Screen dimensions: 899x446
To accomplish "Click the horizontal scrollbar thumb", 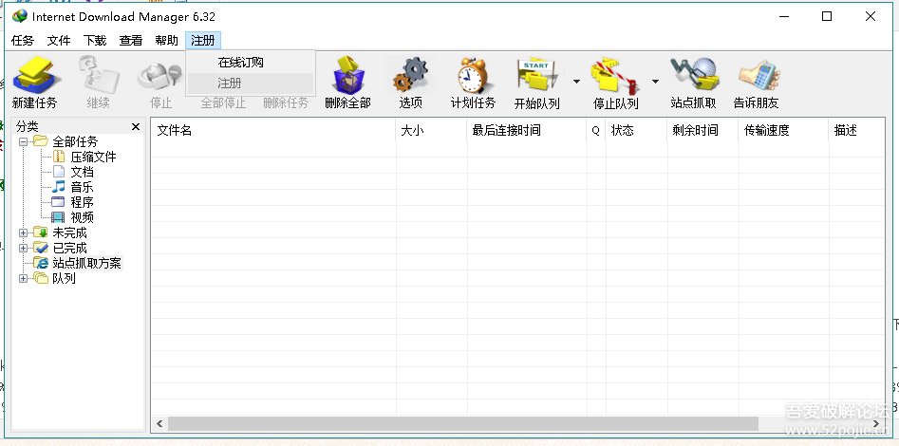I will click(462, 424).
